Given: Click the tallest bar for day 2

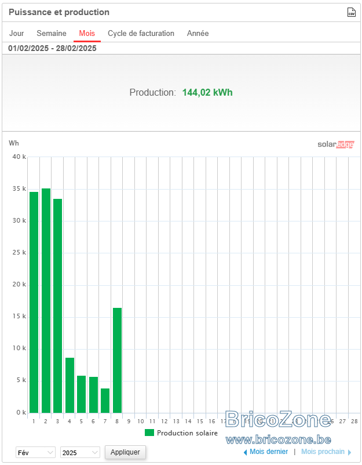Looking at the screenshot, I should coord(46,300).
